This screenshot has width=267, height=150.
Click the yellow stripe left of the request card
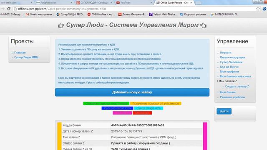point(59,136)
